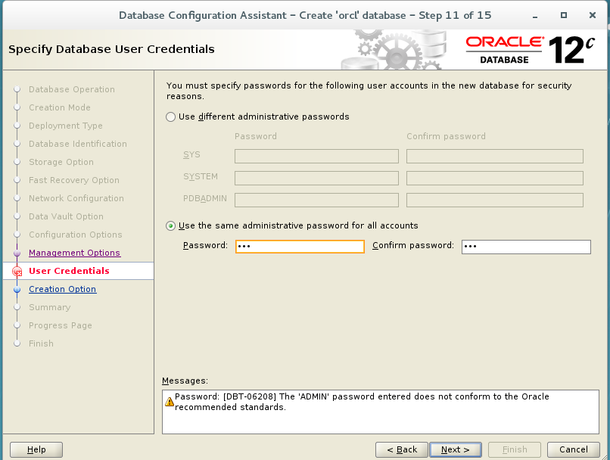Proceed with the Next button

tap(456, 450)
